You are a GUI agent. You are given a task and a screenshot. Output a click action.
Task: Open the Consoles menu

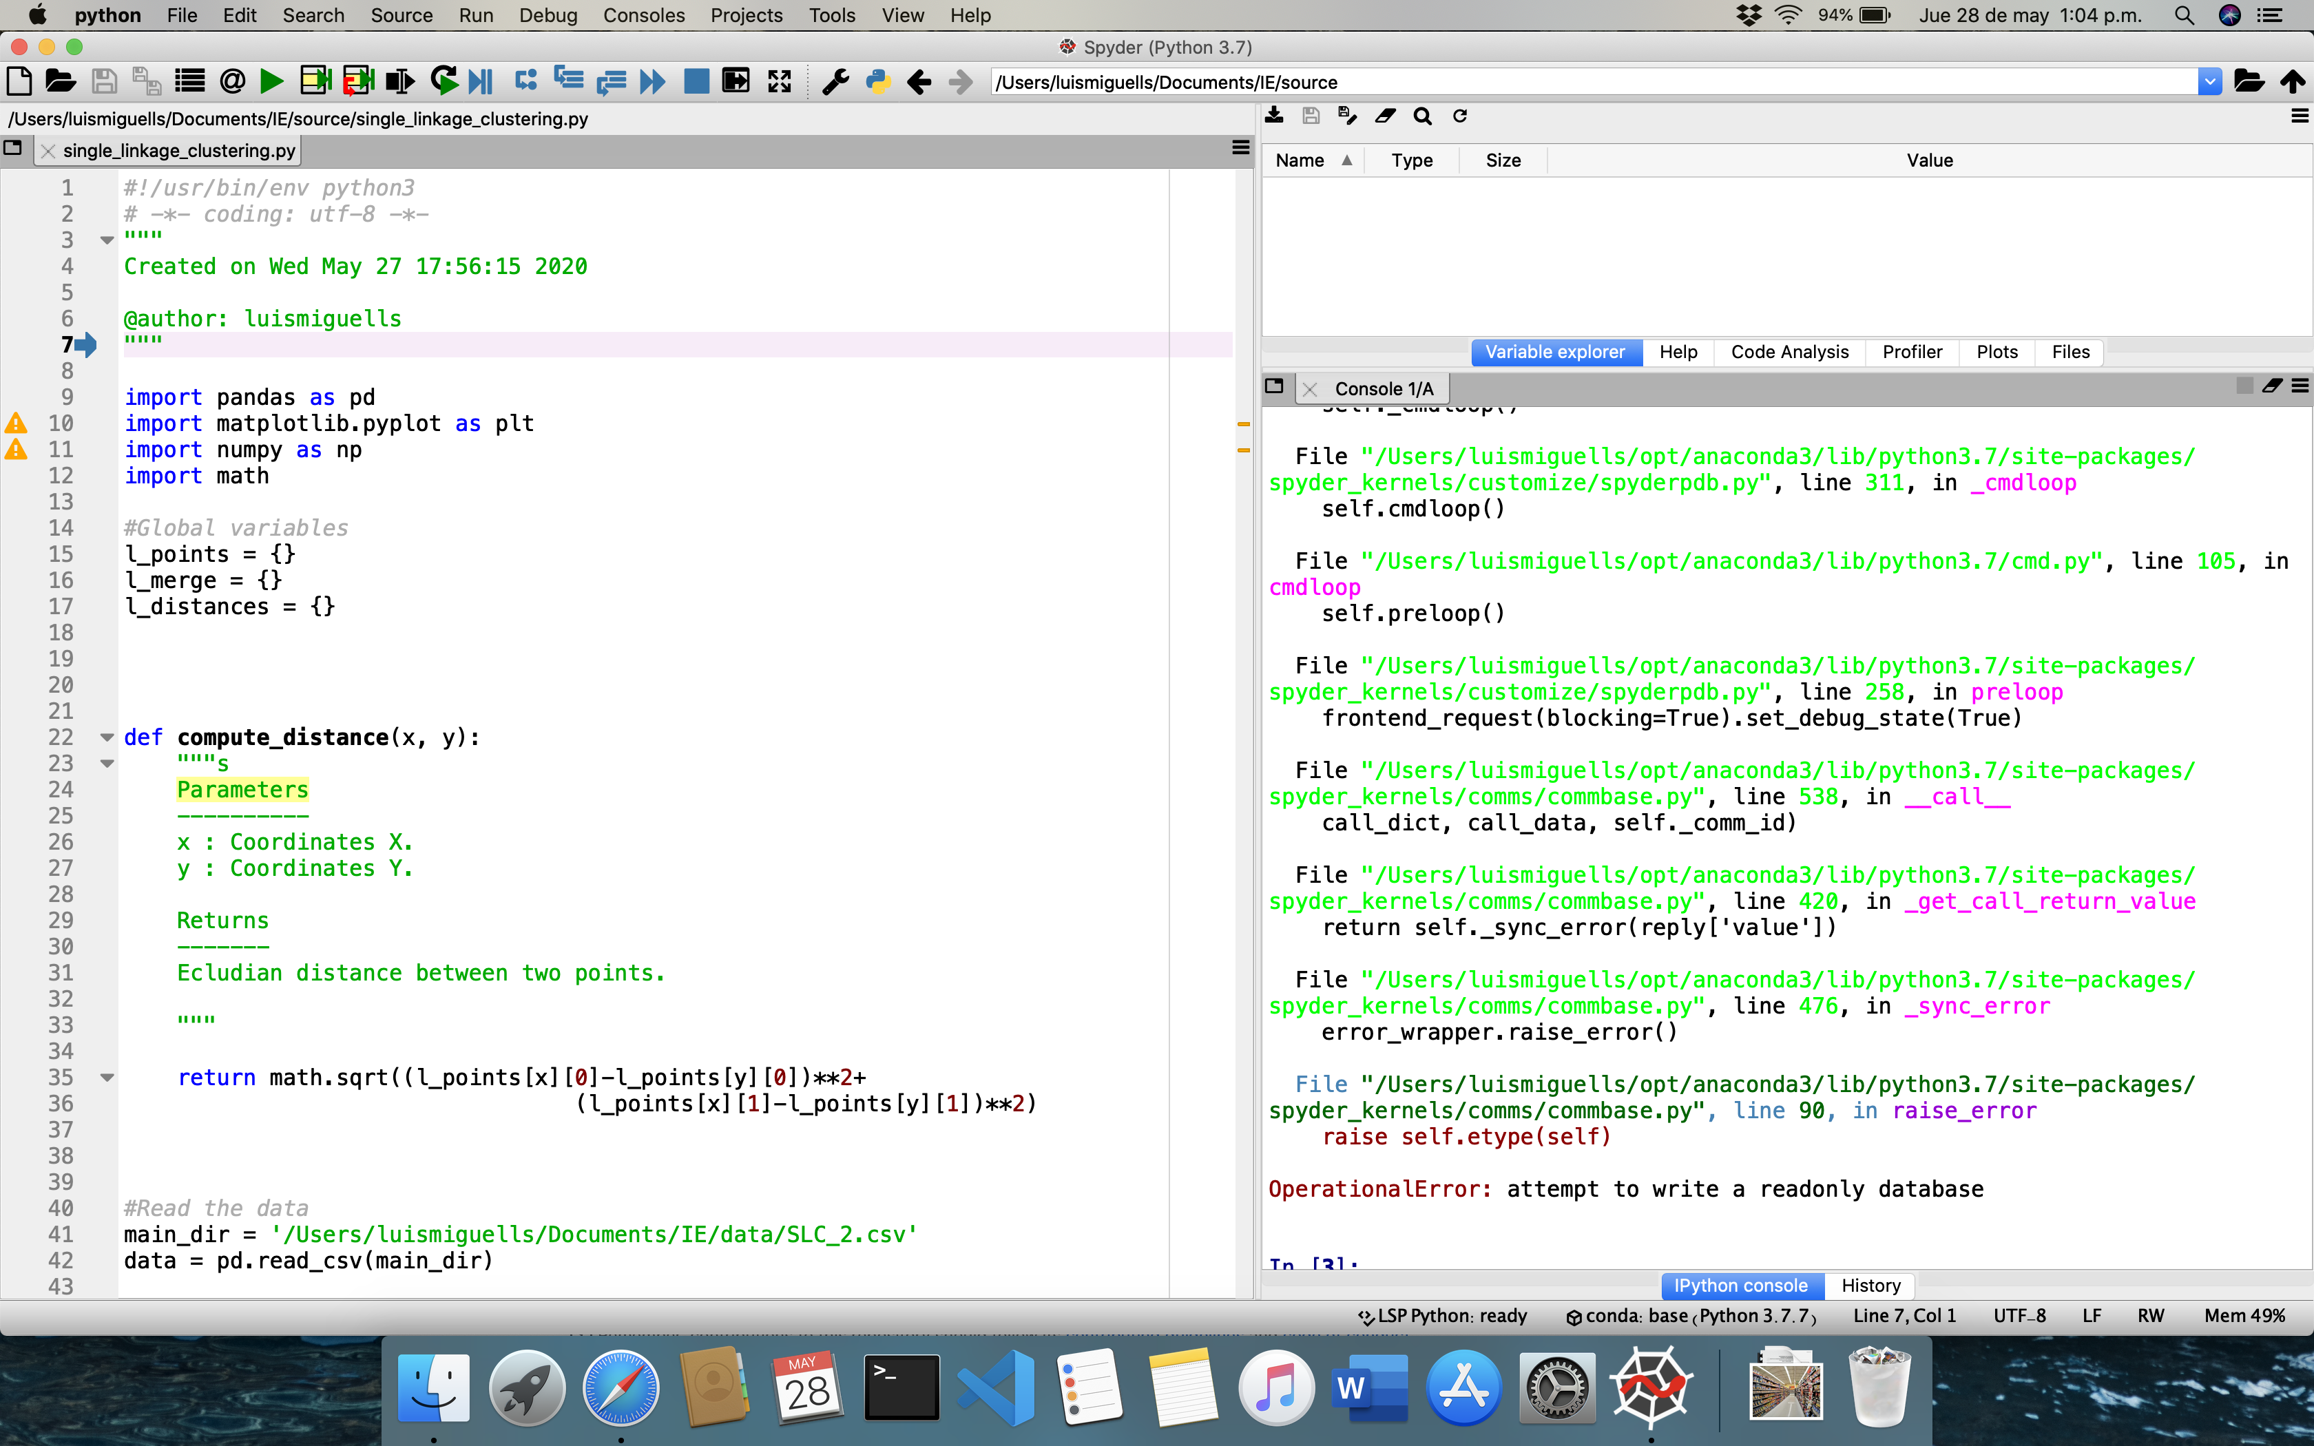(x=643, y=15)
